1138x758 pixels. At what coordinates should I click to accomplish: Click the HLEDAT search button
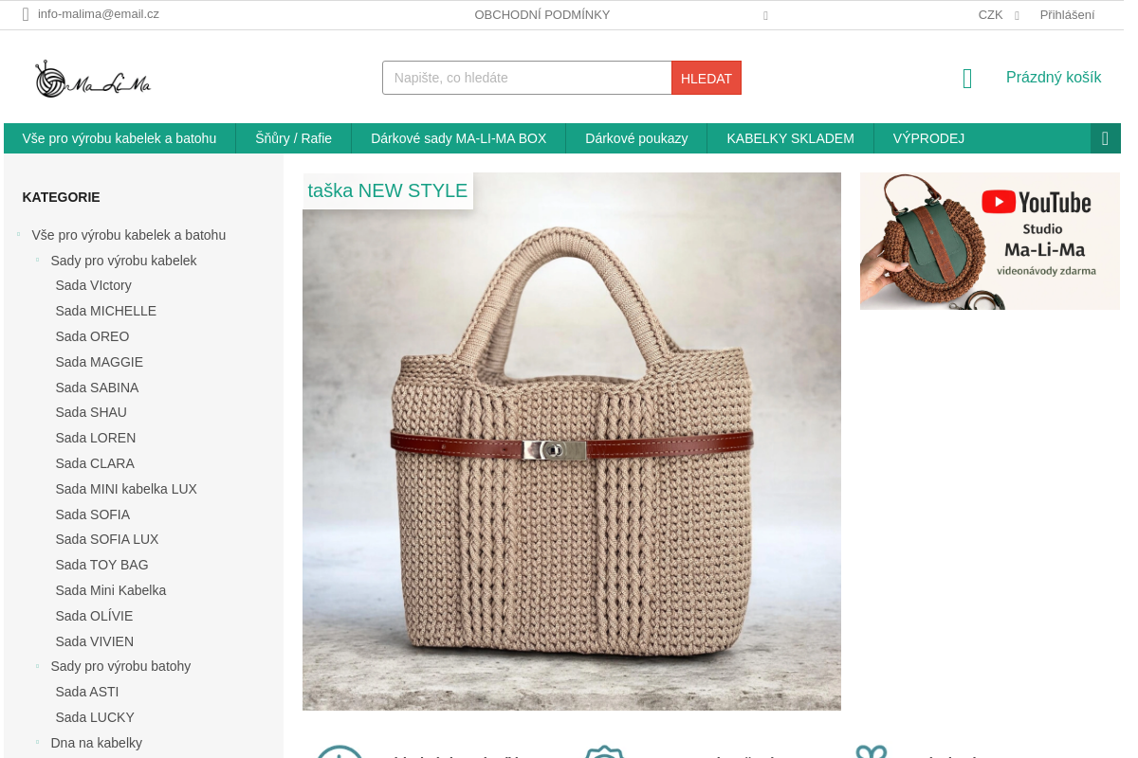[x=707, y=78]
